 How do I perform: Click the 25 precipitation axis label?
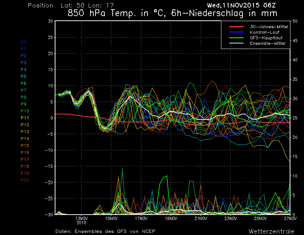295,118
